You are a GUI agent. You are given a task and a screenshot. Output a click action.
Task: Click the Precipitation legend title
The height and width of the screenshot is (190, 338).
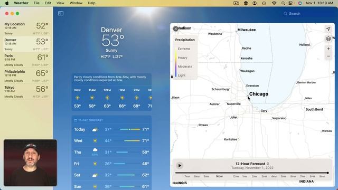point(185,40)
